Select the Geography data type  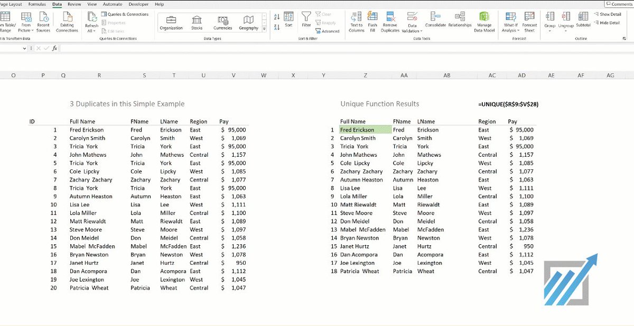248,22
